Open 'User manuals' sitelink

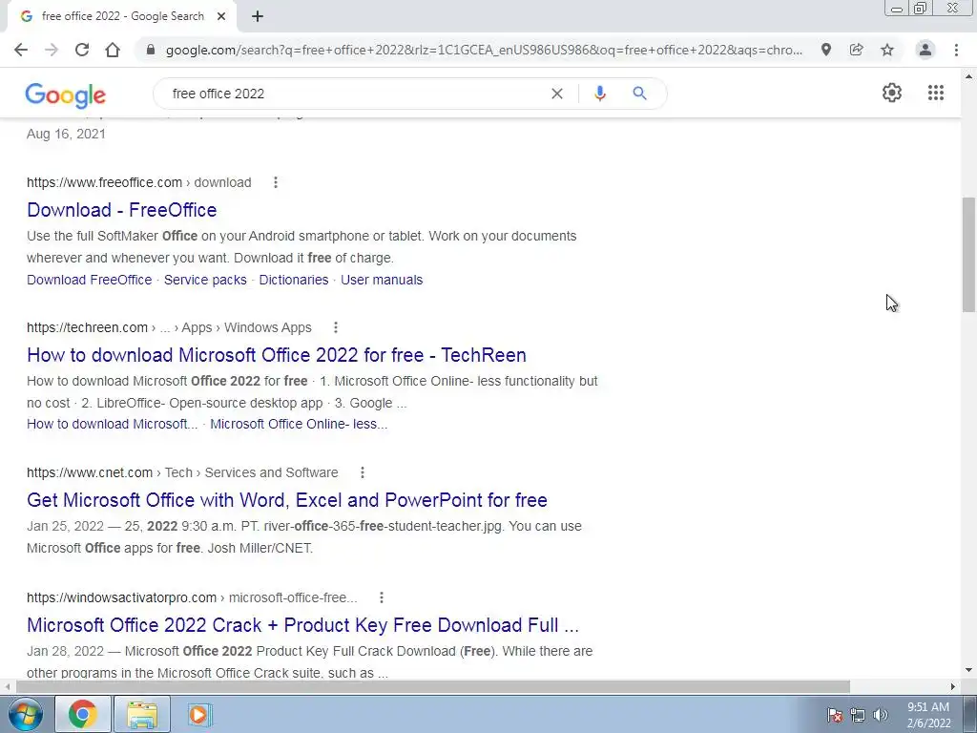382,280
